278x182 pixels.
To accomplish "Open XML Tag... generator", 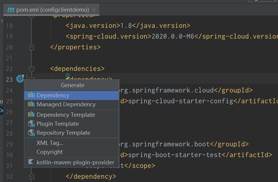I will (71, 143).
